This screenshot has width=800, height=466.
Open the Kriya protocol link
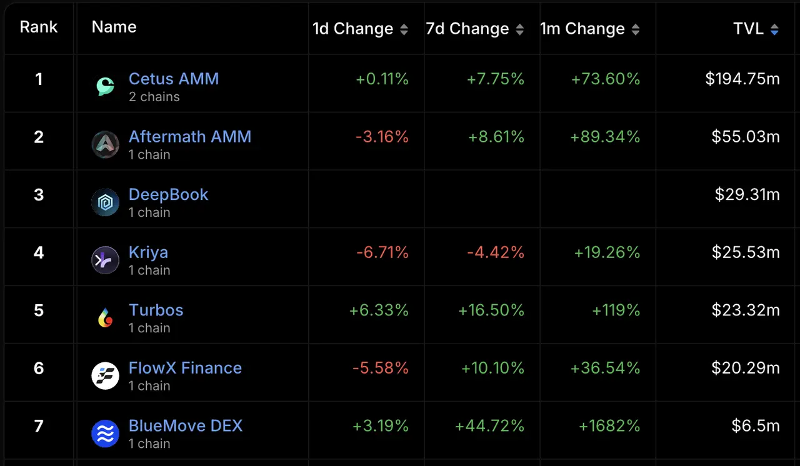(x=148, y=252)
